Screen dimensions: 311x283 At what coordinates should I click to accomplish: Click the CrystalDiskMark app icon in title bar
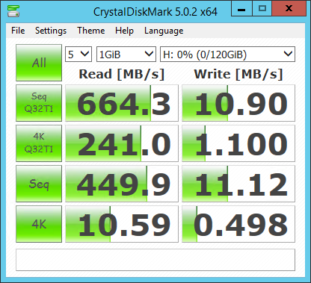[13, 11]
